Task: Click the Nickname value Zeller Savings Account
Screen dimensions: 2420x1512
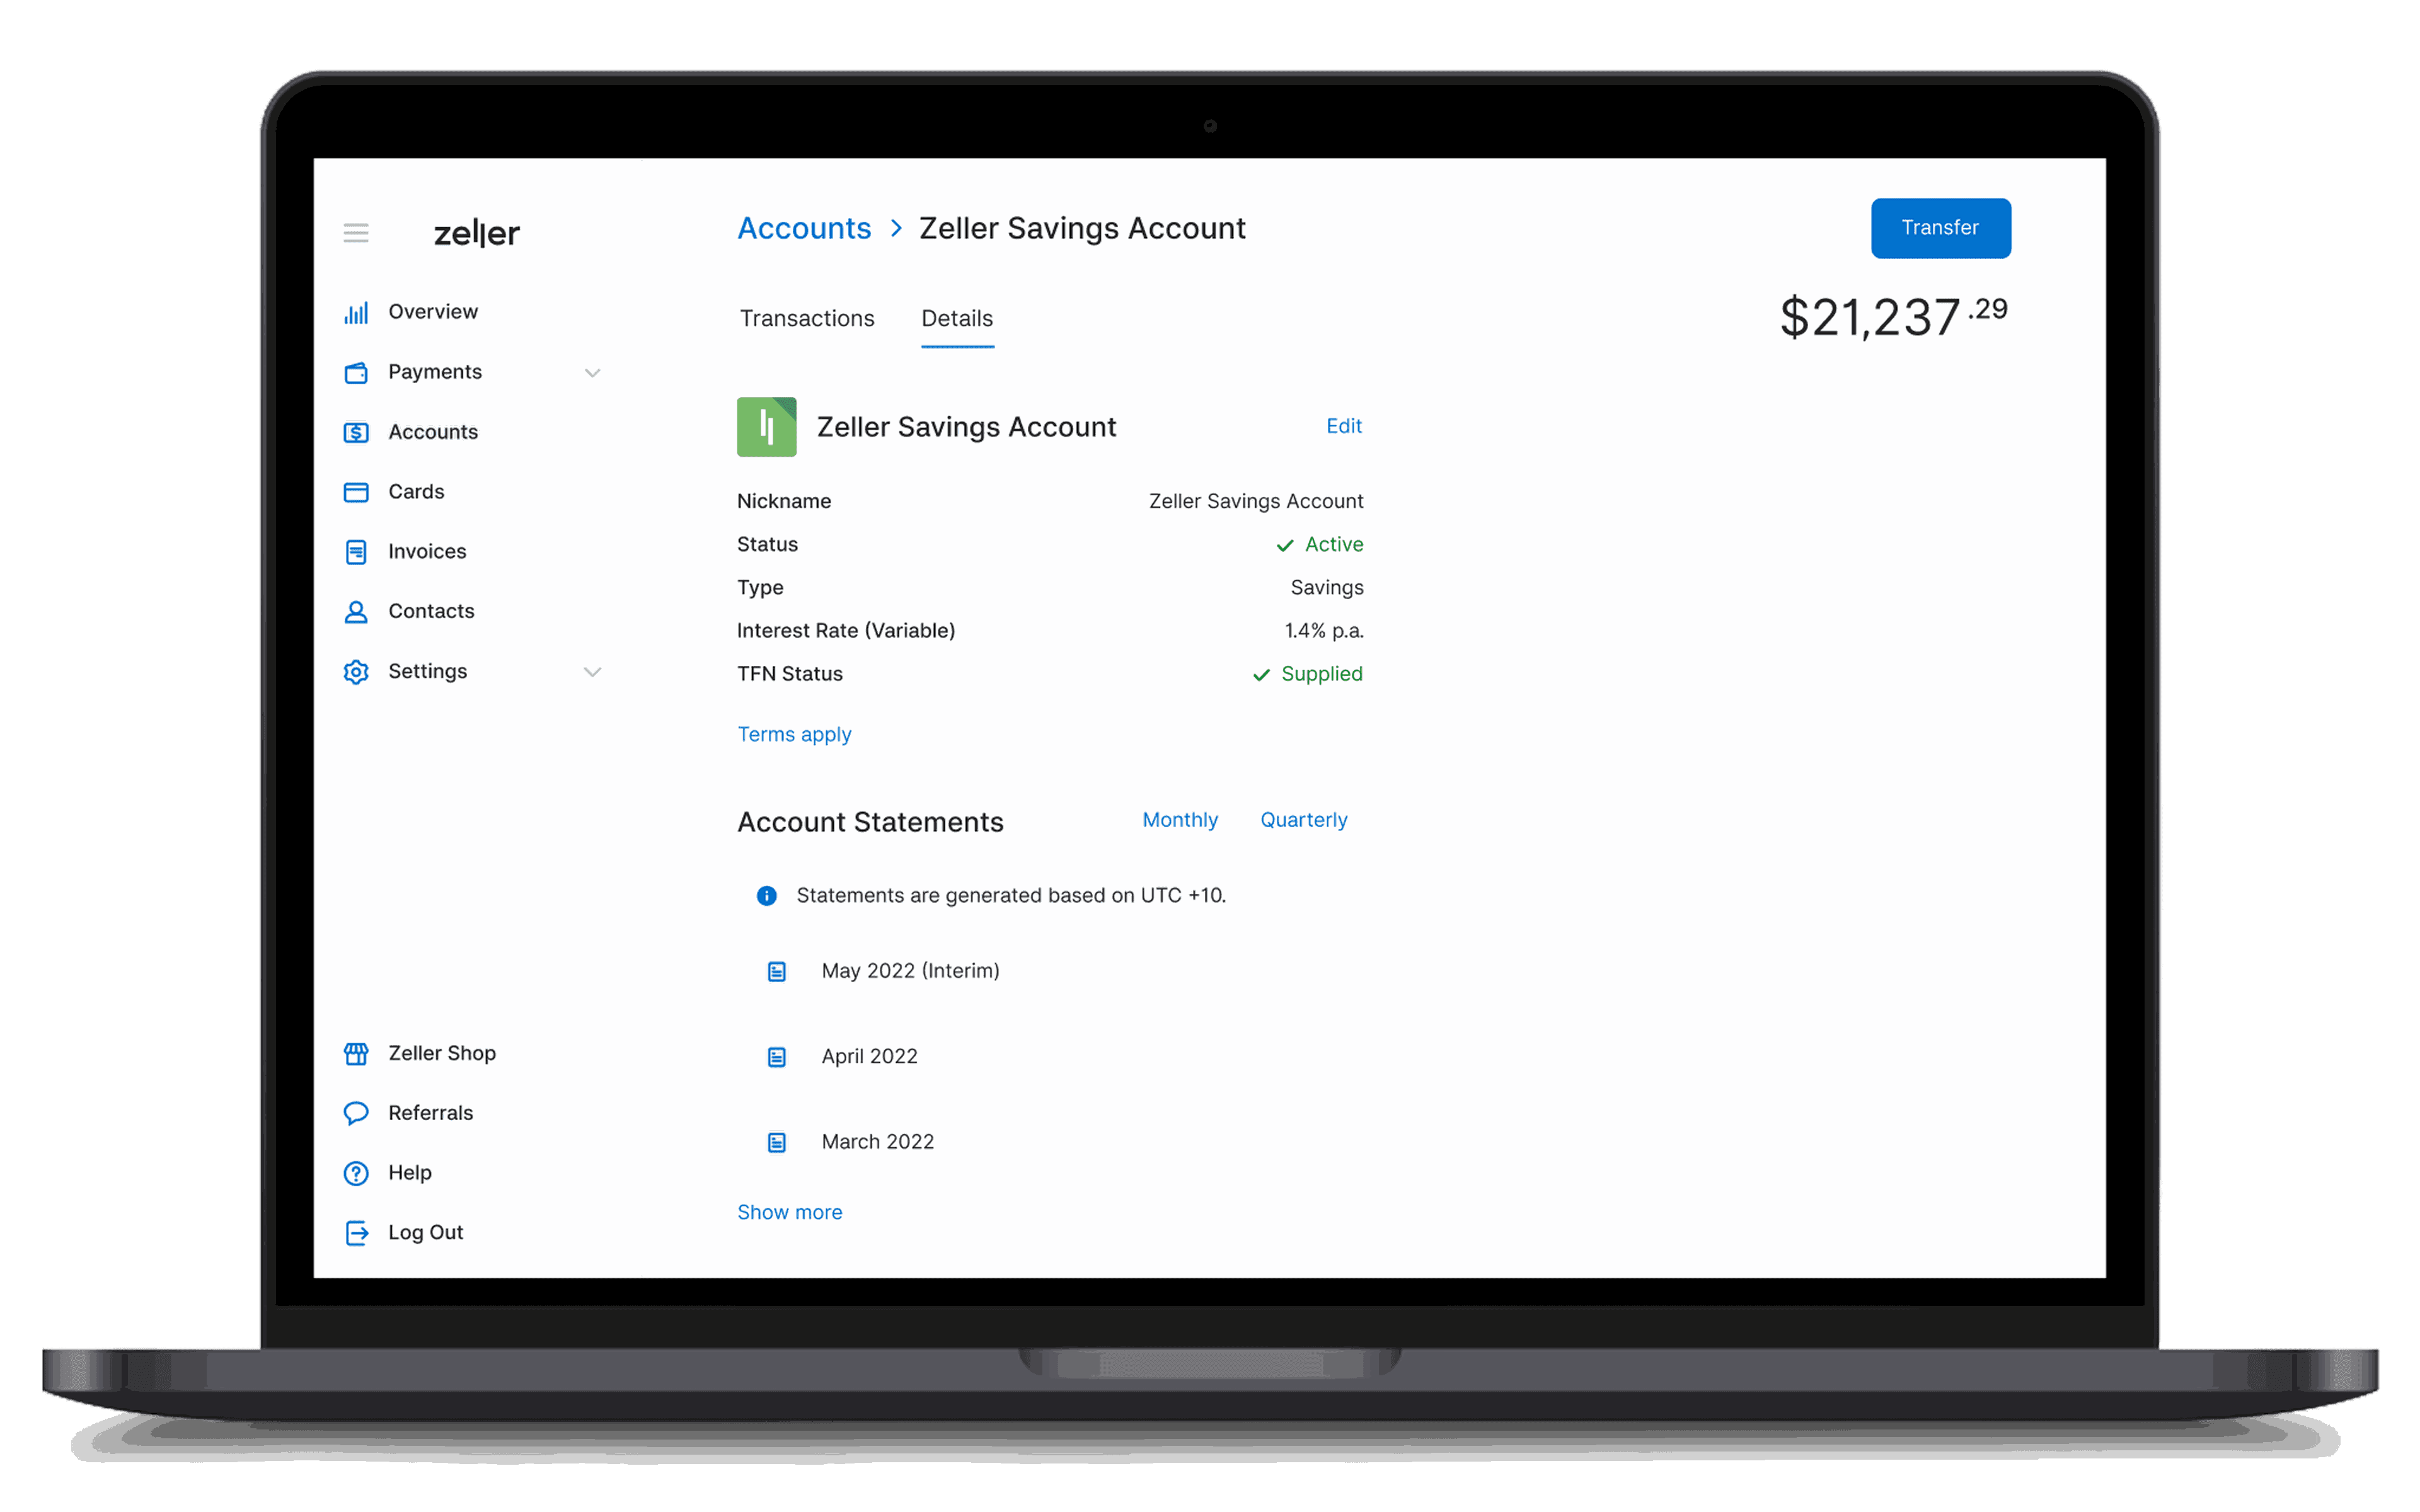Action: pos(1256,501)
